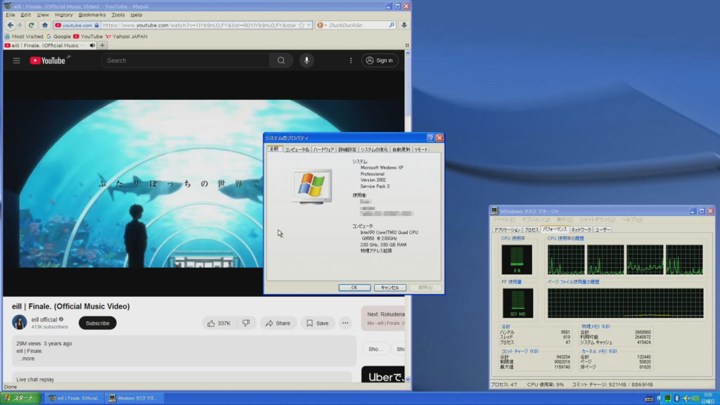Open the Bookmarks menu

coord(91,14)
